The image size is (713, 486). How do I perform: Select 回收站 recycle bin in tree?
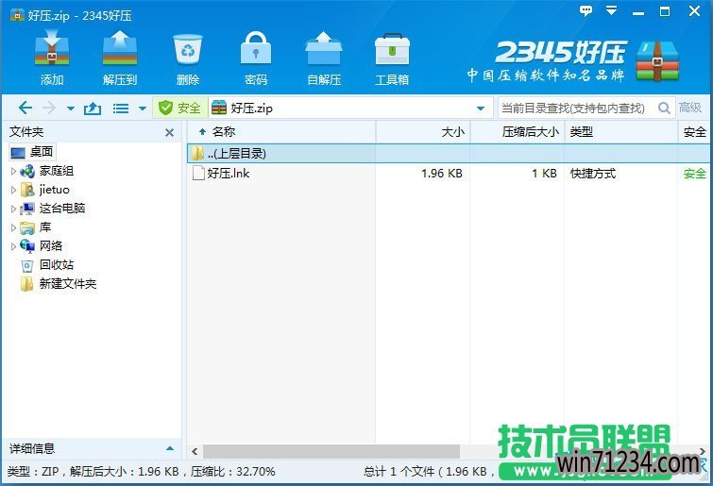[47, 265]
